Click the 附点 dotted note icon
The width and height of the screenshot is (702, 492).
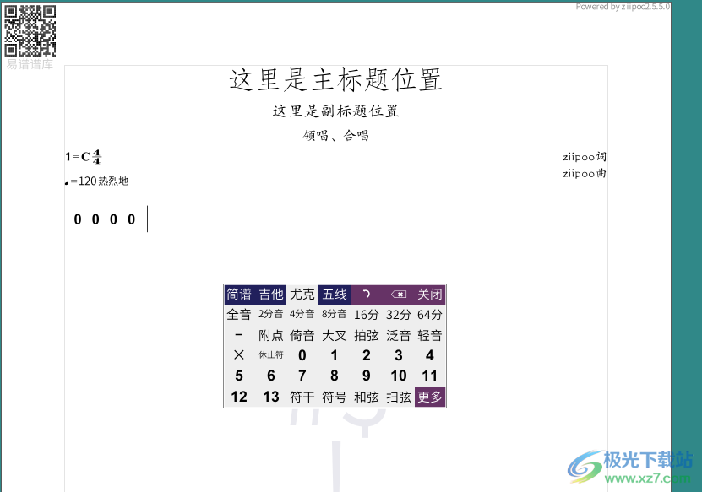(x=270, y=334)
